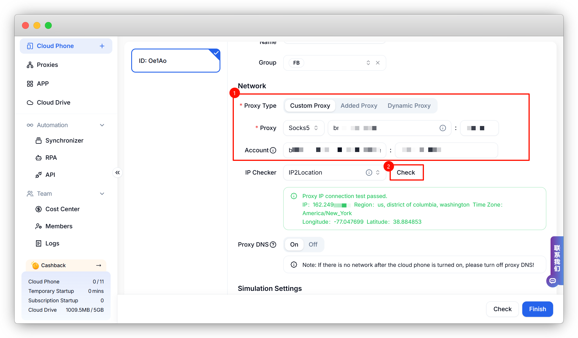The width and height of the screenshot is (578, 338).
Task: Open the Cloud Drive page
Action: [x=53, y=103]
